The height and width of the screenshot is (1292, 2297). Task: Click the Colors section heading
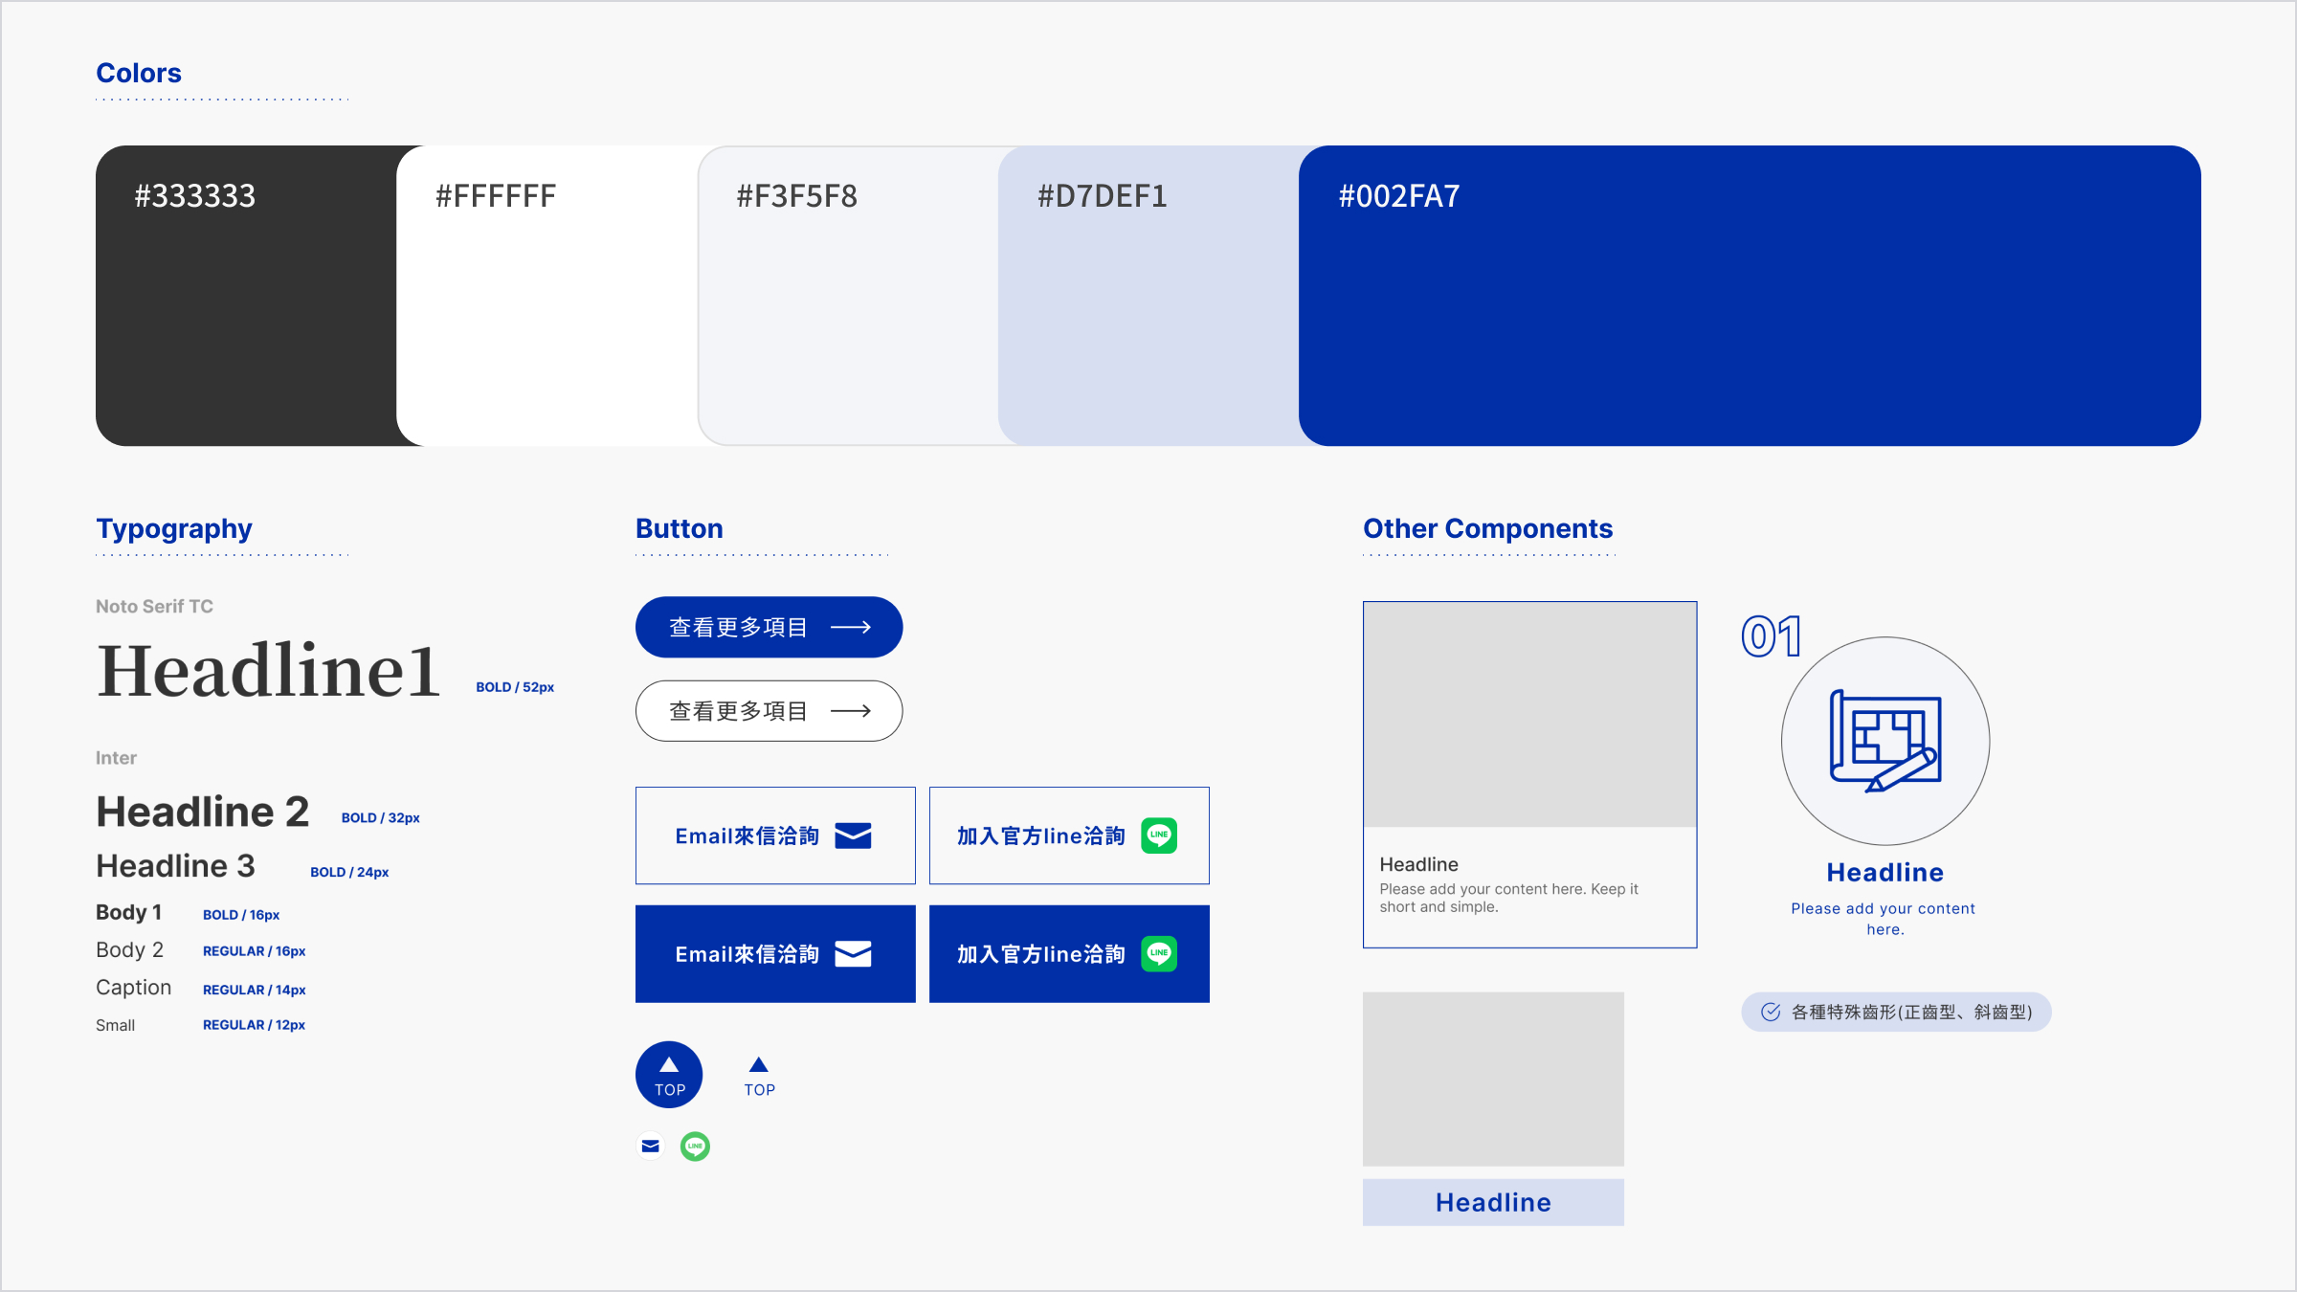click(139, 73)
